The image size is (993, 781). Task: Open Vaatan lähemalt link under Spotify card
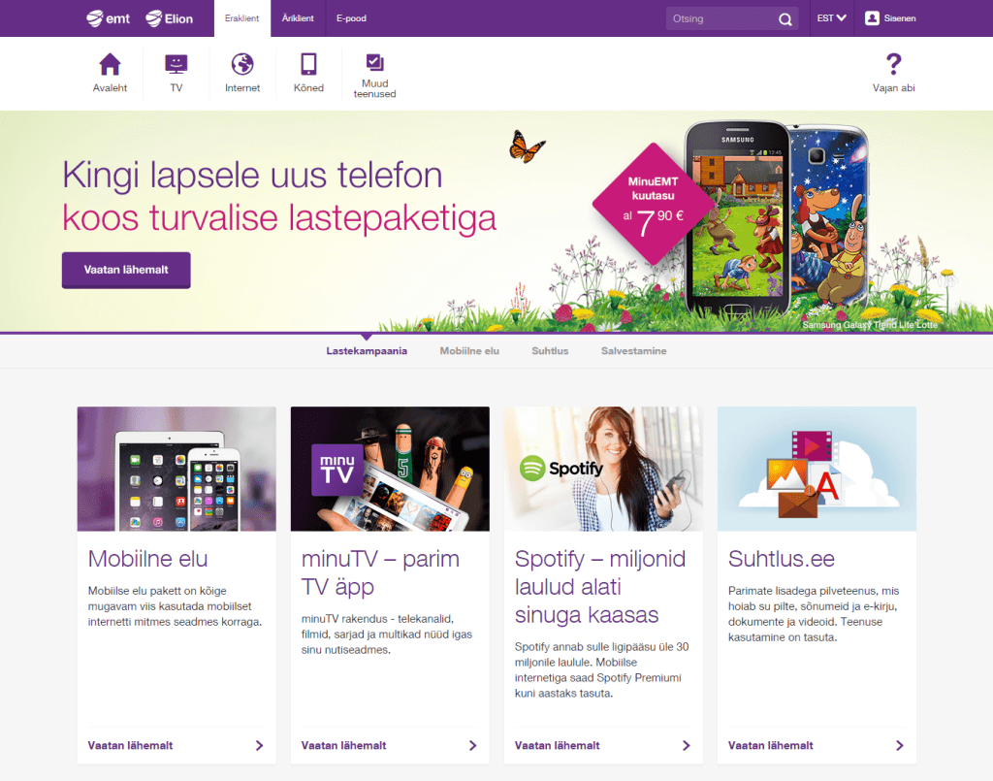pos(558,745)
